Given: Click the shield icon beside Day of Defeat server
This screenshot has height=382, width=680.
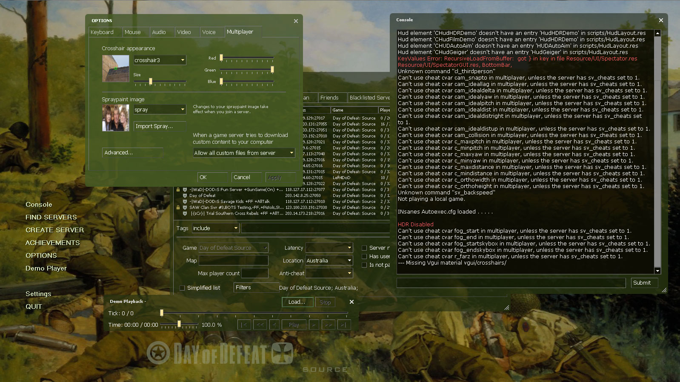Looking at the screenshot, I should click(185, 196).
